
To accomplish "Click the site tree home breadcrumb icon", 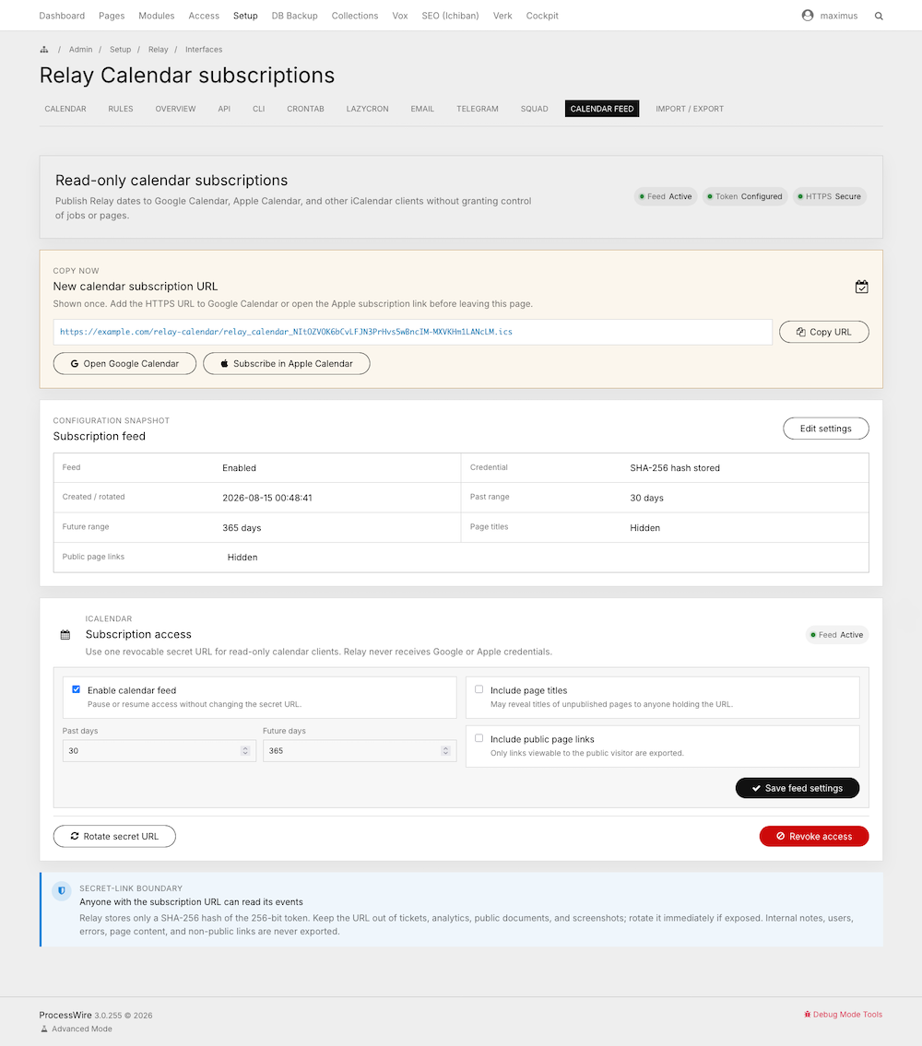I will coord(44,50).
